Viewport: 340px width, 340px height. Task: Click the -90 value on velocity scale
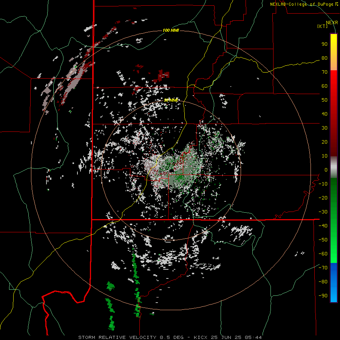click(x=323, y=296)
